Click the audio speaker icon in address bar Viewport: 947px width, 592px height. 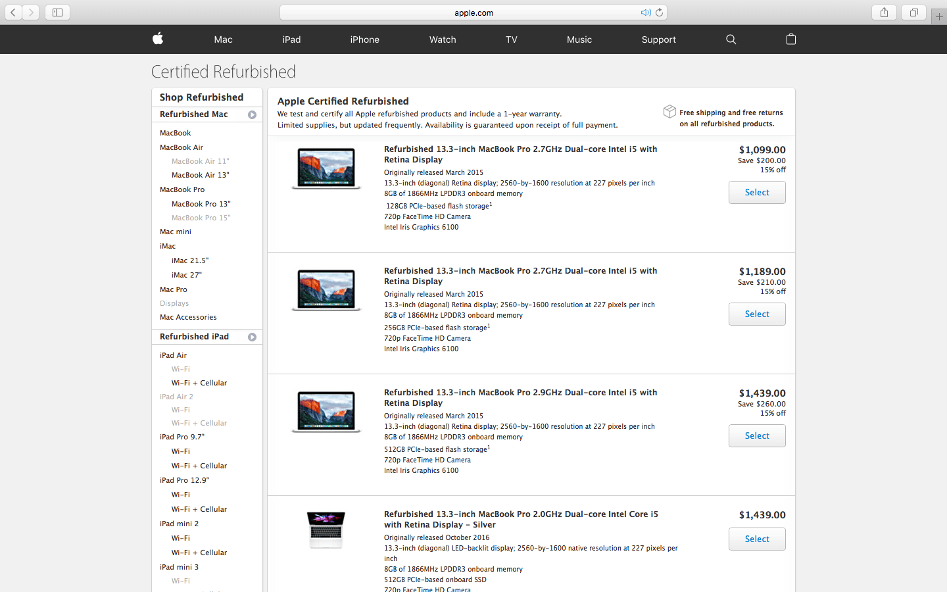[x=646, y=12]
